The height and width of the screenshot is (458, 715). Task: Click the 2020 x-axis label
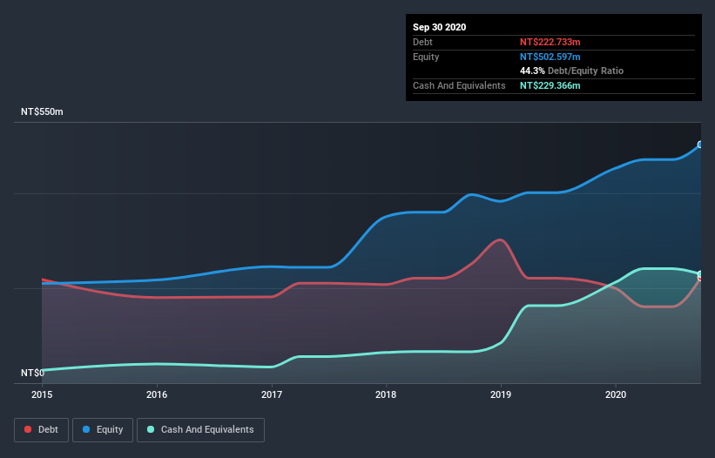(616, 394)
